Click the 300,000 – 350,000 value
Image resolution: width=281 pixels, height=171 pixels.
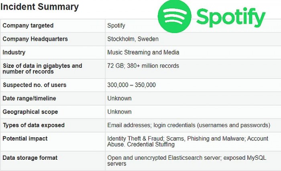pyautogui.click(x=132, y=85)
